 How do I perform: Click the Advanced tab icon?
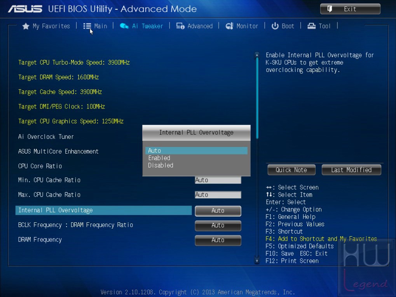tap(180, 26)
